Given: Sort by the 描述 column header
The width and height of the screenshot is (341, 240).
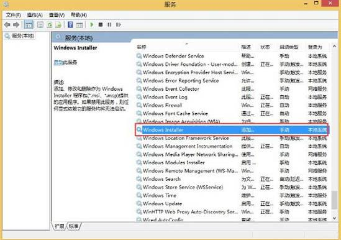Looking at the screenshot, I should pos(246,47).
